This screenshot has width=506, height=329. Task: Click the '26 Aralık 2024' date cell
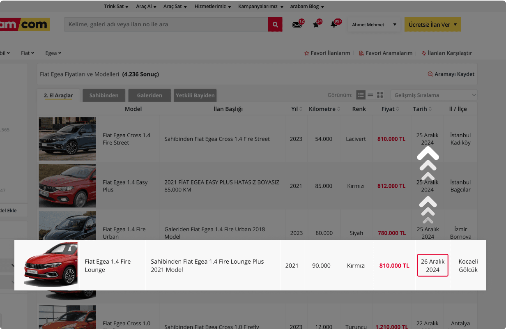(x=432, y=266)
